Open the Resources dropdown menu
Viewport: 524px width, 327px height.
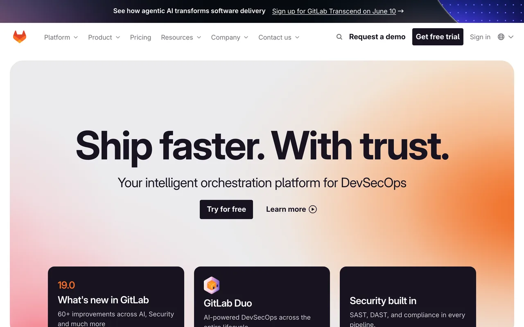coord(181,37)
